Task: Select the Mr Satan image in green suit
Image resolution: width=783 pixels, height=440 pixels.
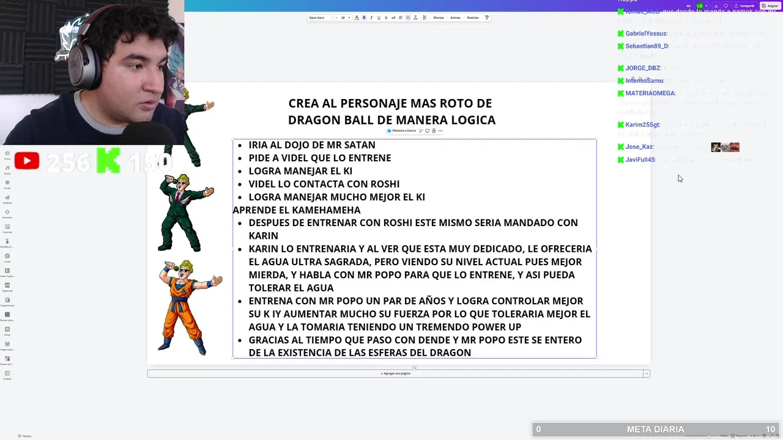Action: (186, 213)
